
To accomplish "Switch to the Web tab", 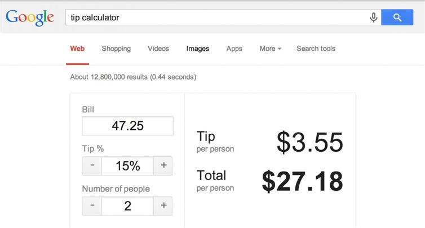I will [x=77, y=49].
